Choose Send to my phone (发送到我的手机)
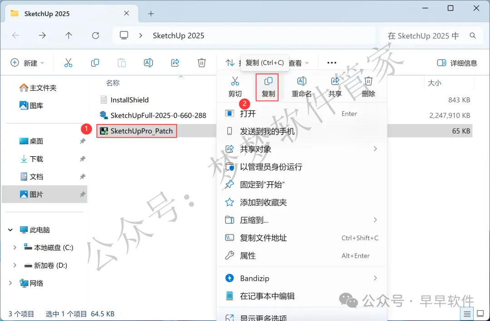The width and height of the screenshot is (490, 321). 302,131
